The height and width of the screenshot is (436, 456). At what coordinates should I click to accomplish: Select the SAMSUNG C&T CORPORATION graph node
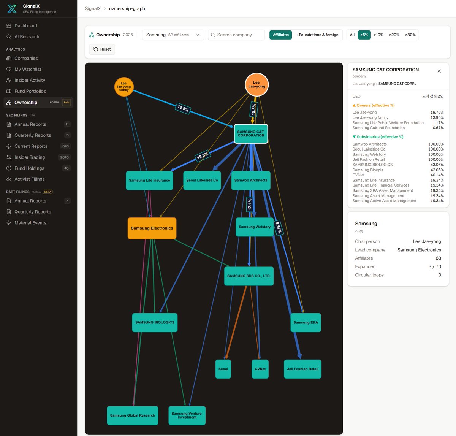[x=251, y=134]
